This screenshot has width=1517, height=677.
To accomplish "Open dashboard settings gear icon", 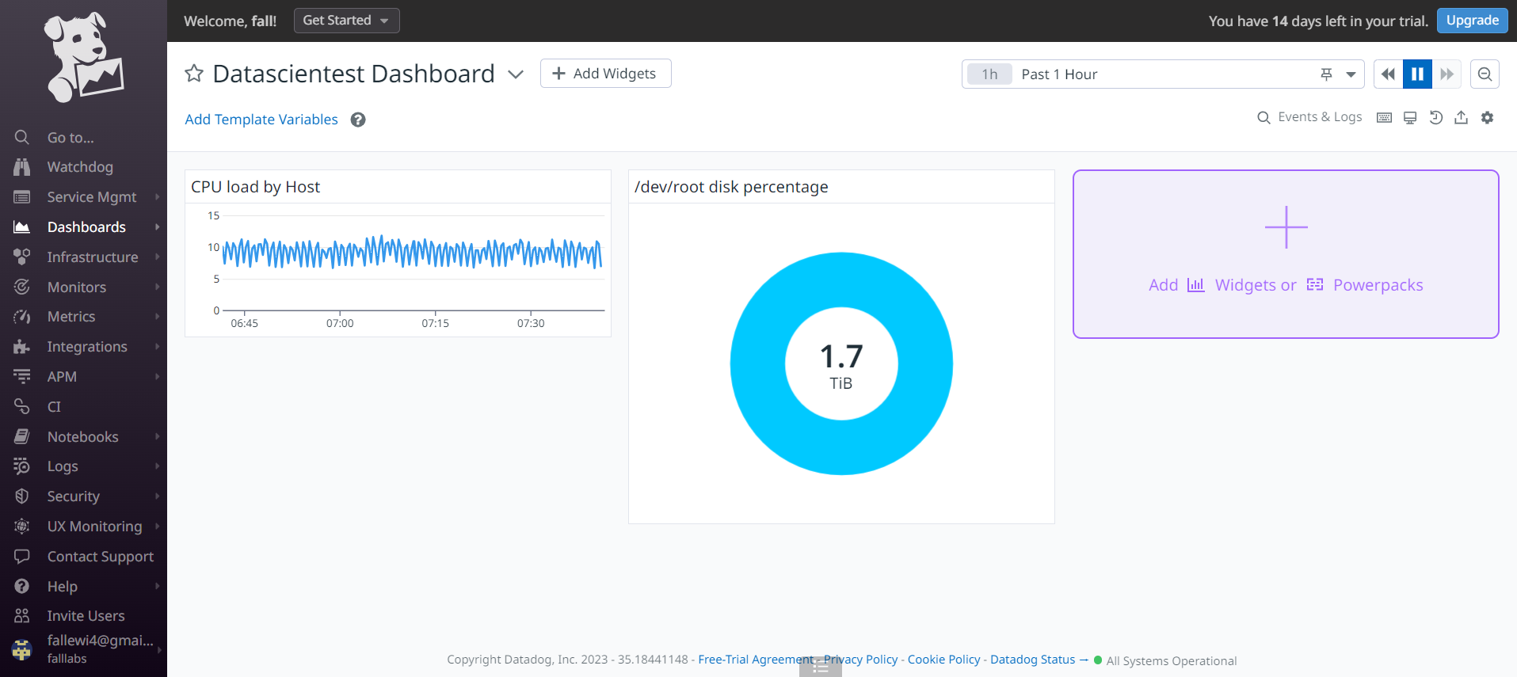I will click(1488, 117).
